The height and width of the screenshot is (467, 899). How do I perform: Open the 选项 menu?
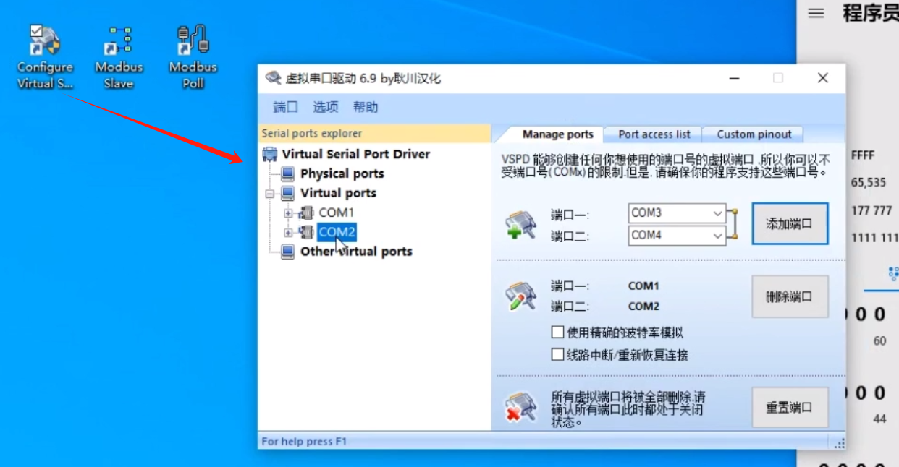pos(326,107)
